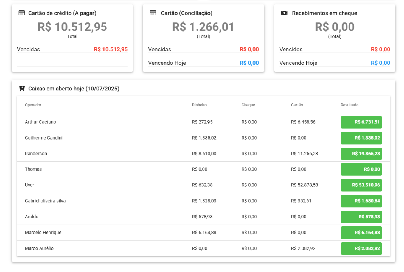Select Randerson's R$ 19.866,28 result button

[x=361, y=154]
